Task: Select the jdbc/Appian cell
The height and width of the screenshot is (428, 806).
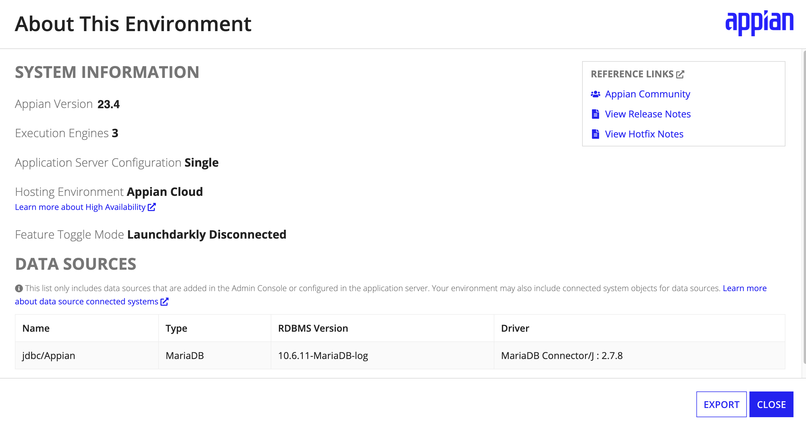Action: click(87, 355)
